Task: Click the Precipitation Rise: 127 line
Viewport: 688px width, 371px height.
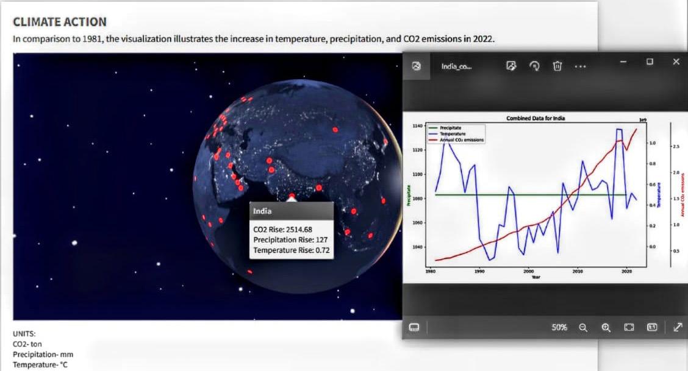Action: [x=290, y=240]
